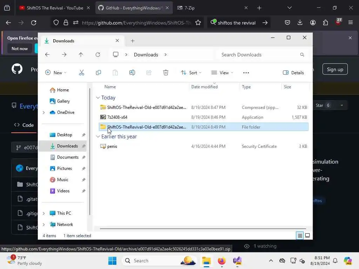Switch to the 7-Zip browser tab
Viewport: 359px width, 269px height.
point(212,8)
